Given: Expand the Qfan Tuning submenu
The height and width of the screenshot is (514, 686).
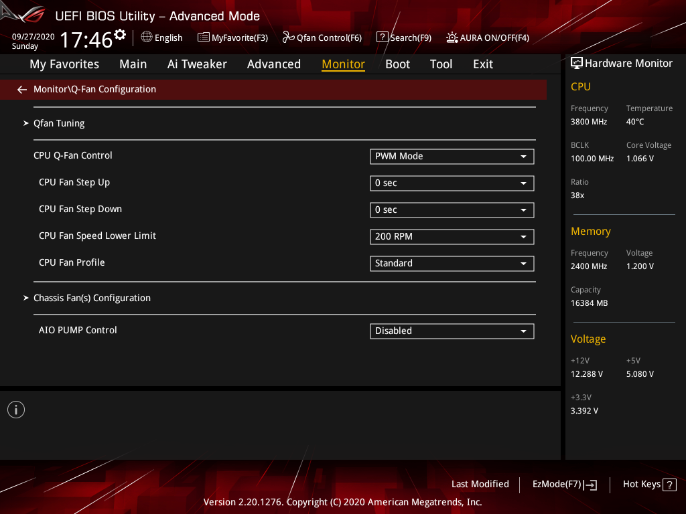Looking at the screenshot, I should tap(59, 123).
